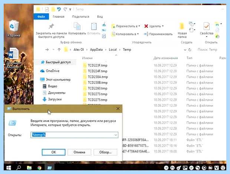
Task: Click the Pin to Quick Access pushpin icon
Action: tap(51, 26)
